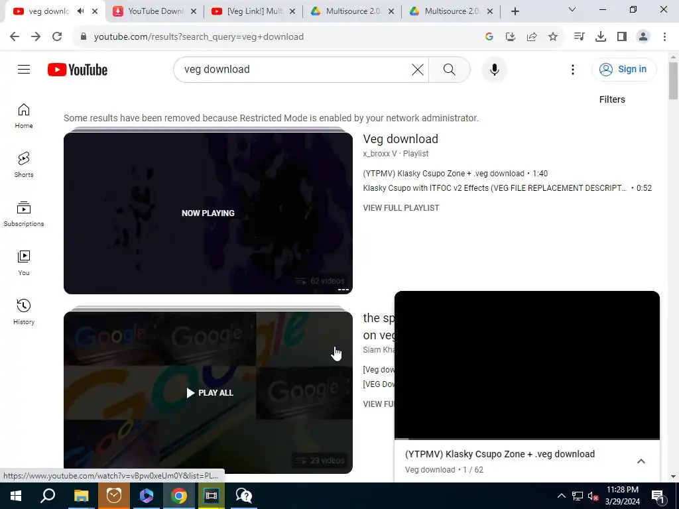Click VIEW FULL PLAYLIST for Veg download

pos(401,207)
